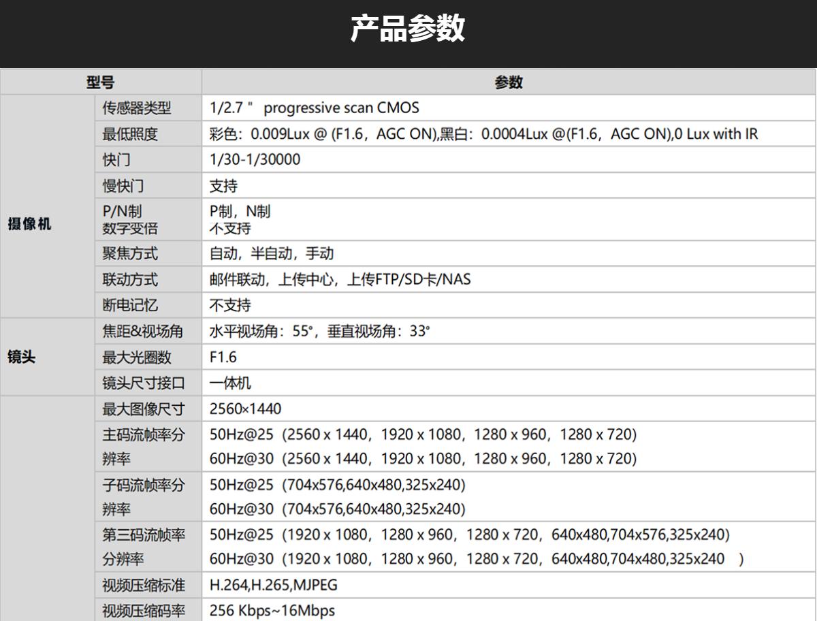Select the 联动方式 row label

130,279
